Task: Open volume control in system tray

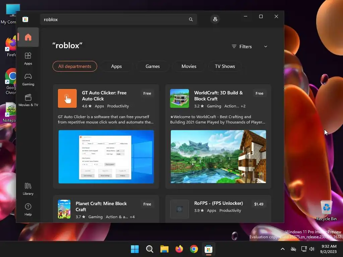Action: 312,249
